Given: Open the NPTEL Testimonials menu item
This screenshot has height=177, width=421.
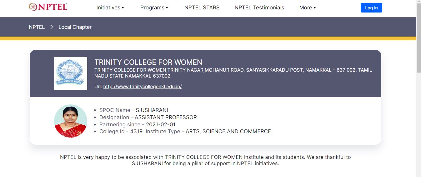Looking at the screenshot, I should click(x=259, y=8).
